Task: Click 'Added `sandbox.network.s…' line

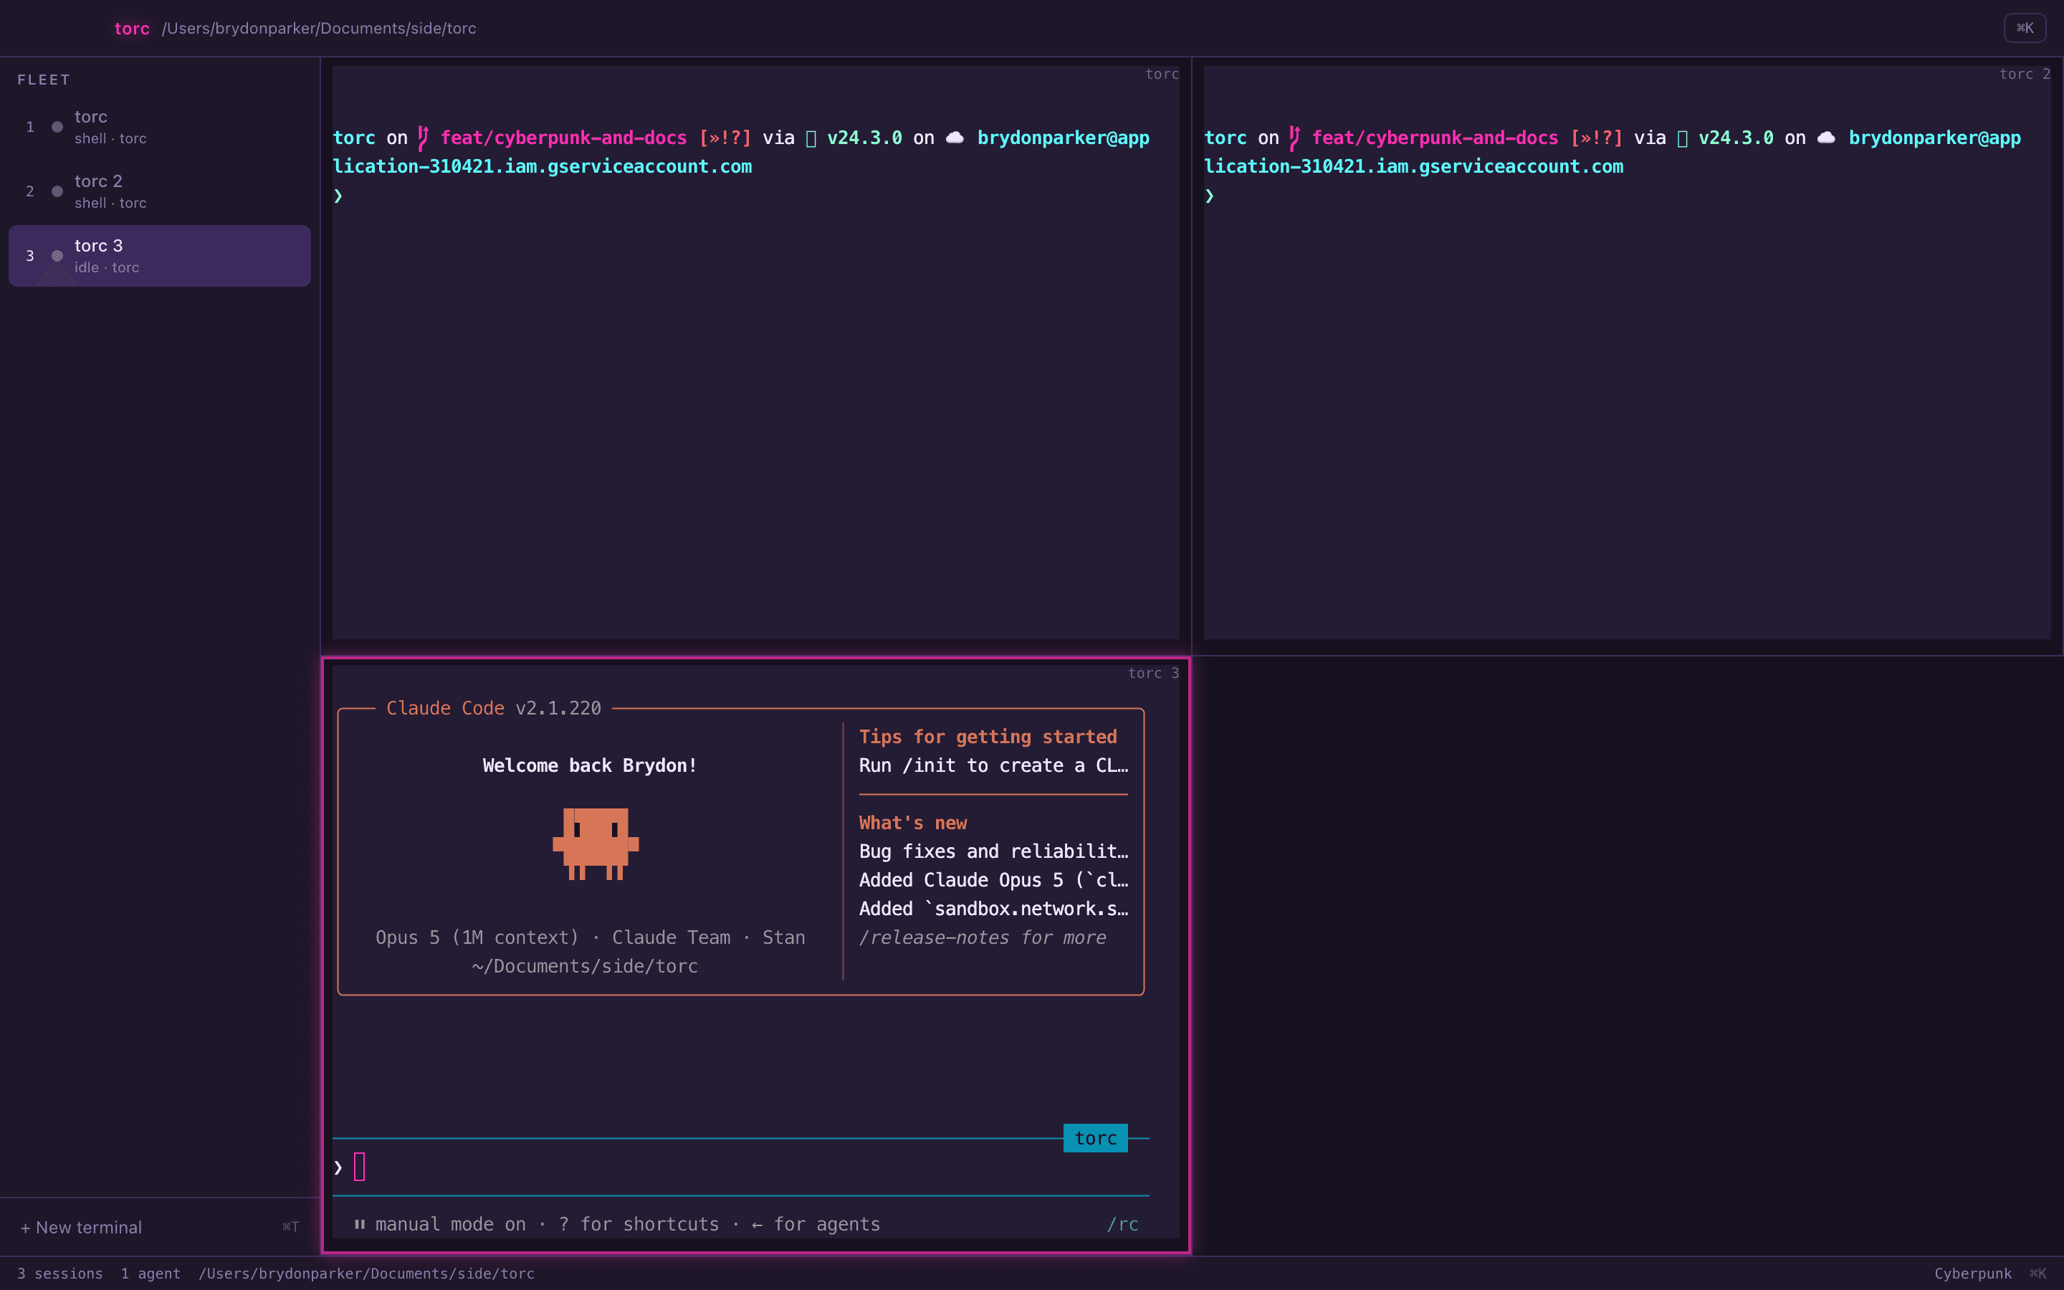Action: [x=993, y=909]
